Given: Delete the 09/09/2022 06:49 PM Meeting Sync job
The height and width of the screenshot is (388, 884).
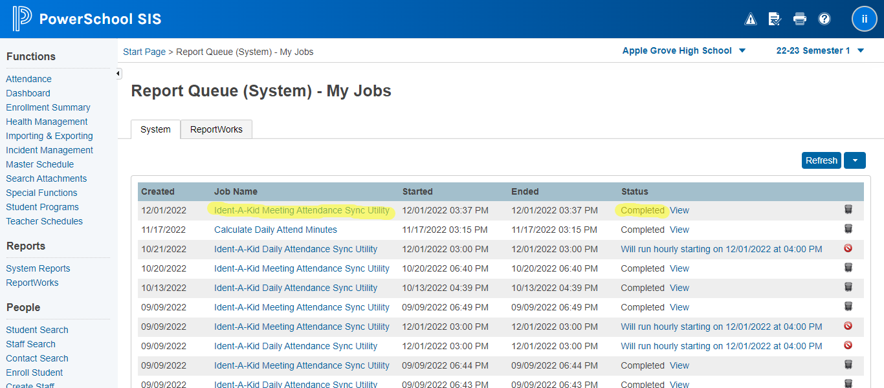Looking at the screenshot, I should pyautogui.click(x=848, y=307).
